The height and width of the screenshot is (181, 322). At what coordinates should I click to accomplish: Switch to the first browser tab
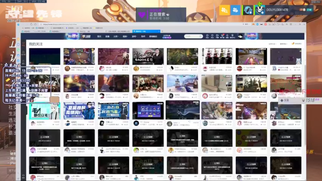point(35,31)
